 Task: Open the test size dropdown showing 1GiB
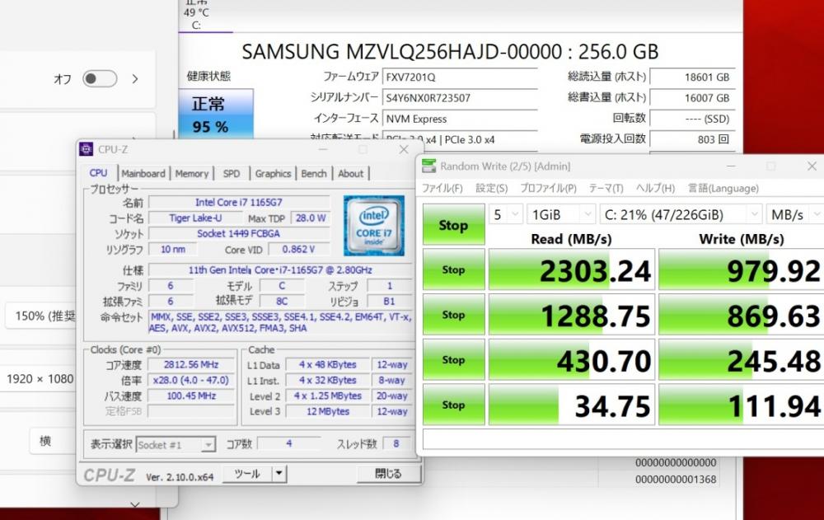(560, 214)
